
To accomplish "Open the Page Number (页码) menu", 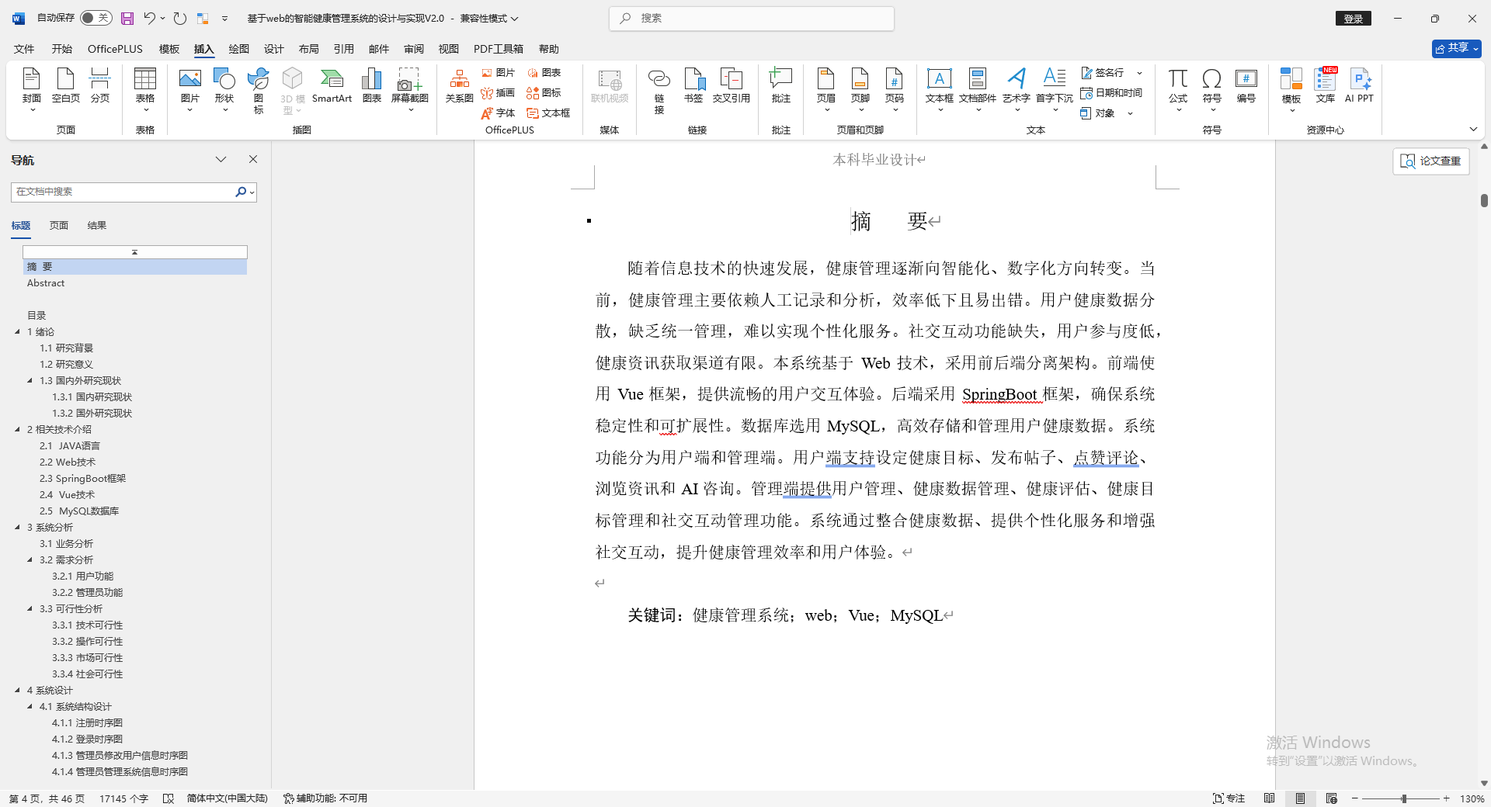I will click(895, 89).
